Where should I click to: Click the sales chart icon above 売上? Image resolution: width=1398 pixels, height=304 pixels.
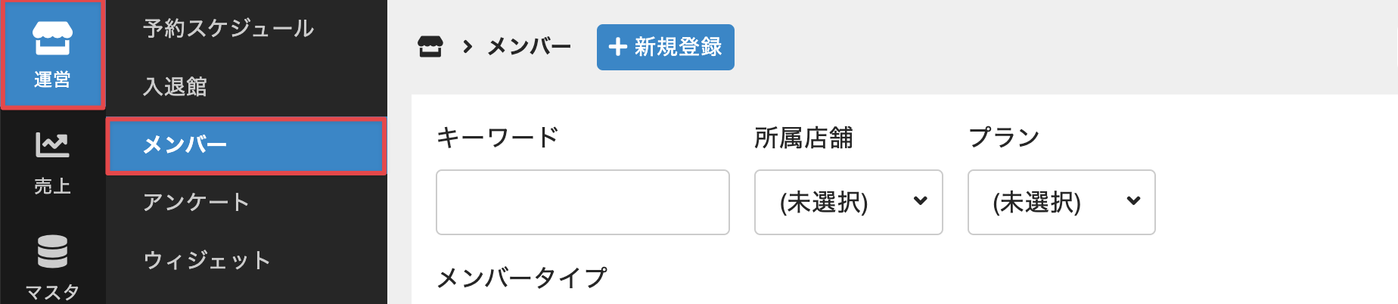(52, 144)
